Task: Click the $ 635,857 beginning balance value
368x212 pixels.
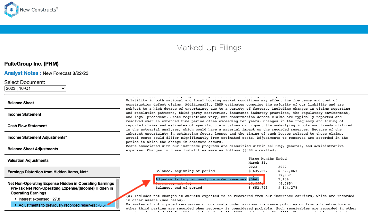Action: (258, 171)
